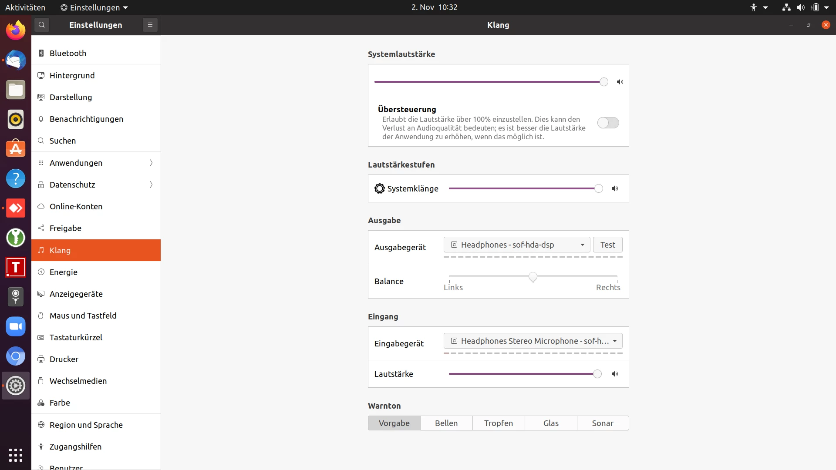Open Zoom from the dock

16,326
